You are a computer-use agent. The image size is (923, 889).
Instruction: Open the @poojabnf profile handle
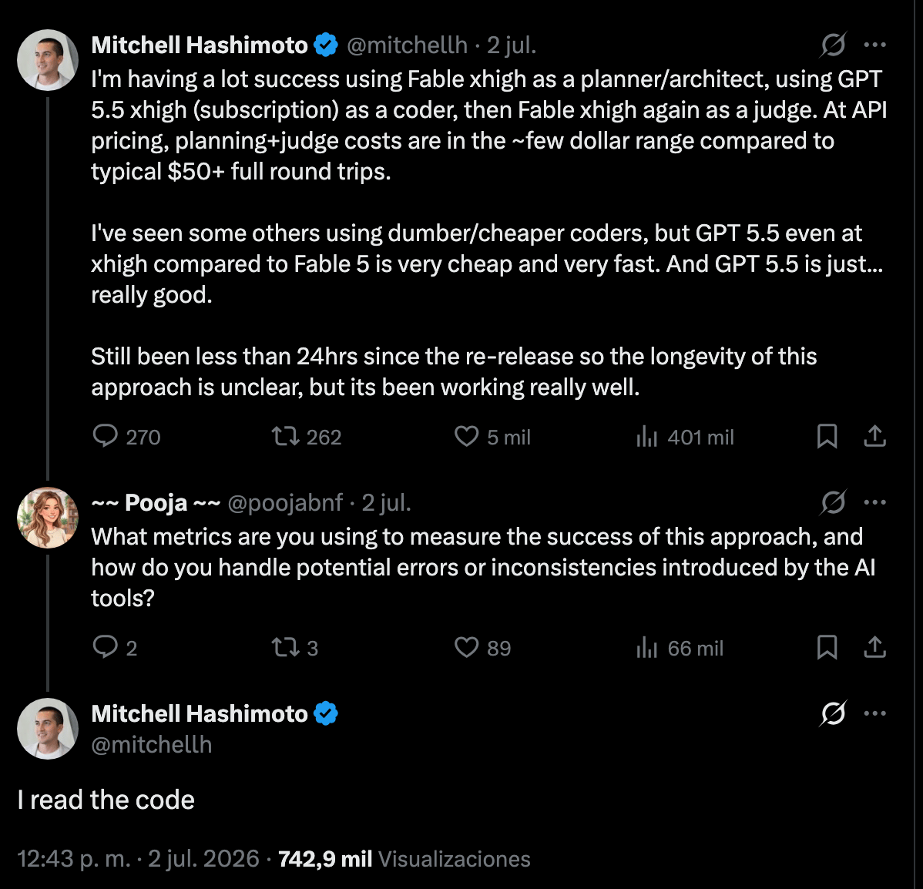[x=285, y=503]
